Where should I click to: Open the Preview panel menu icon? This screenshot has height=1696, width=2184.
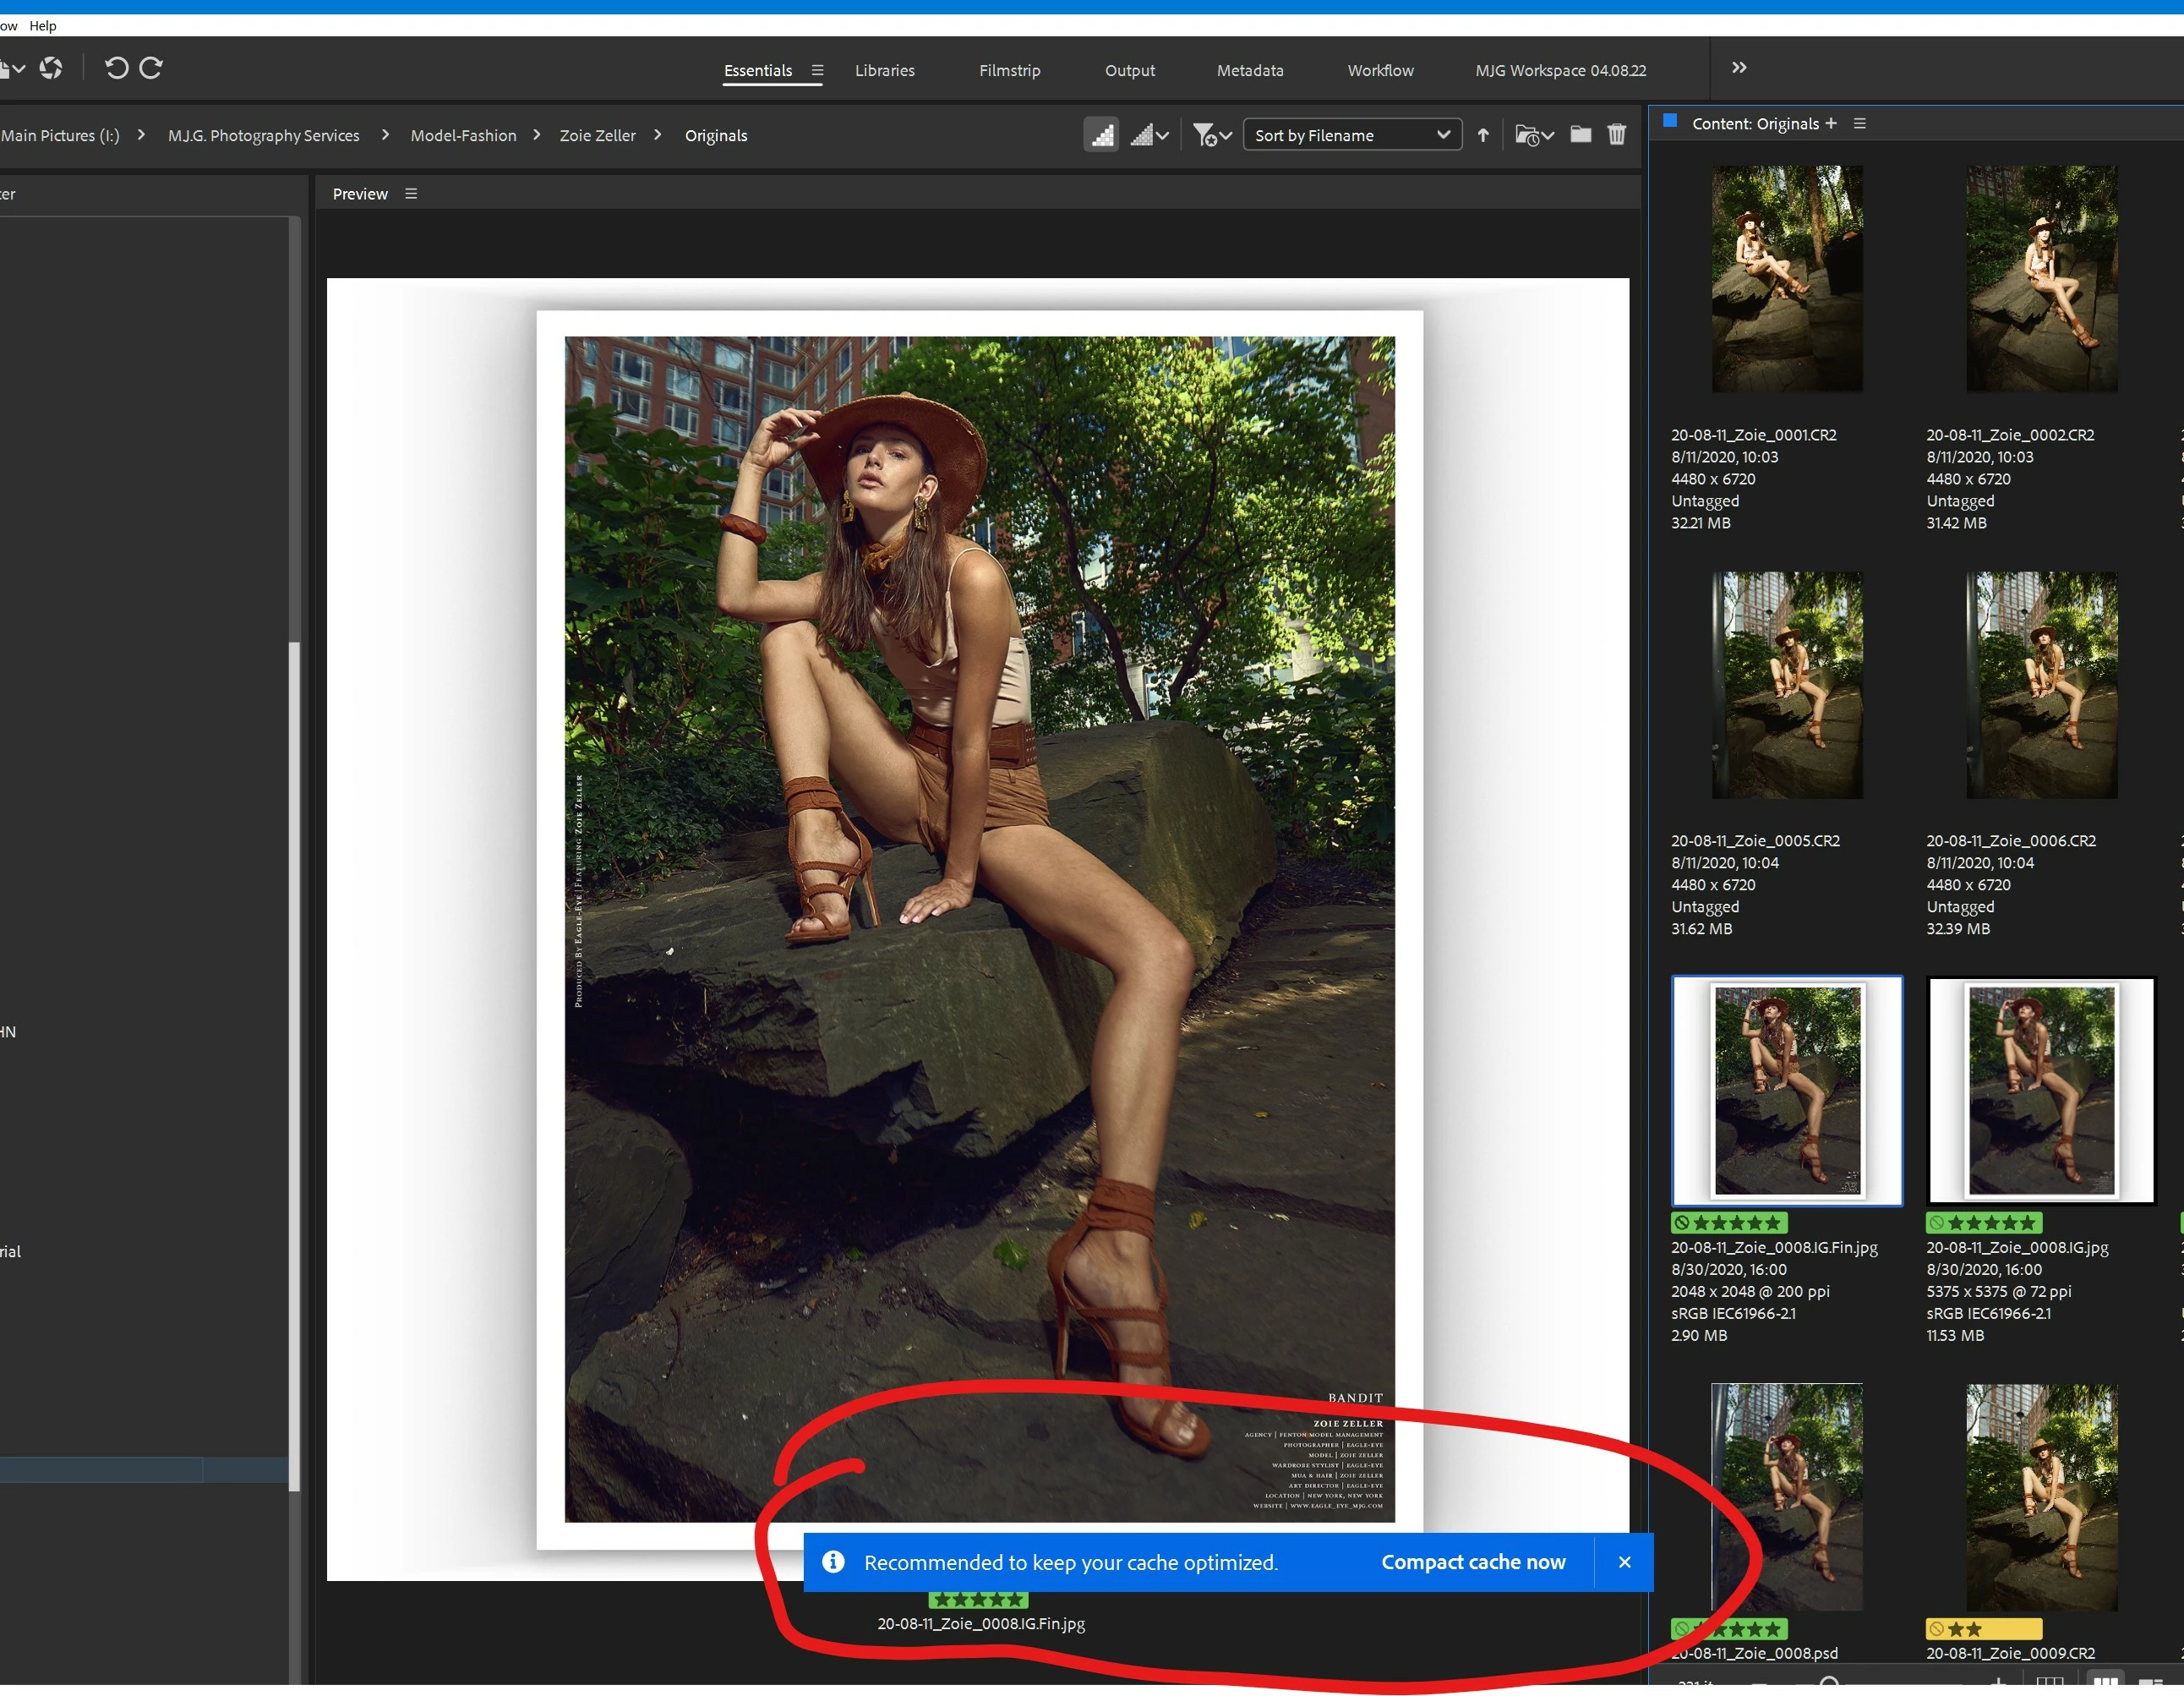[x=411, y=194]
